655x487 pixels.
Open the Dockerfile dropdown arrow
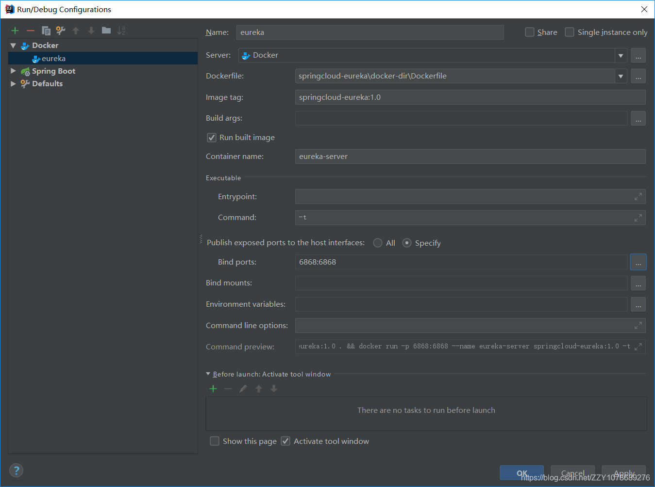(621, 76)
